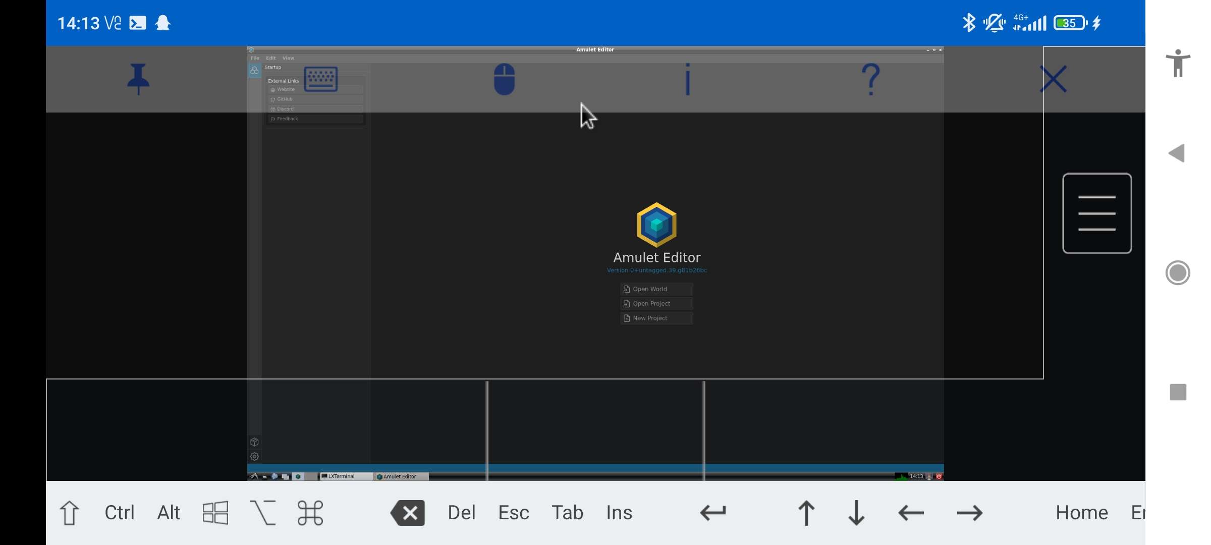Screen dimensions: 1211x545
Task: Open the File menu
Action: 255,58
